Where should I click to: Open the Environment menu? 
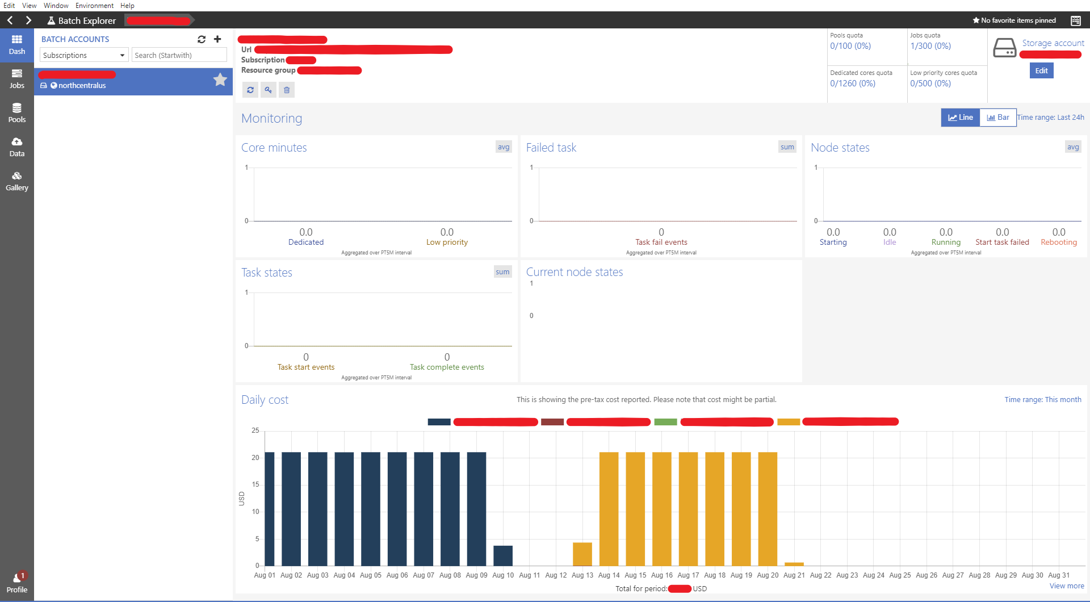pos(94,6)
